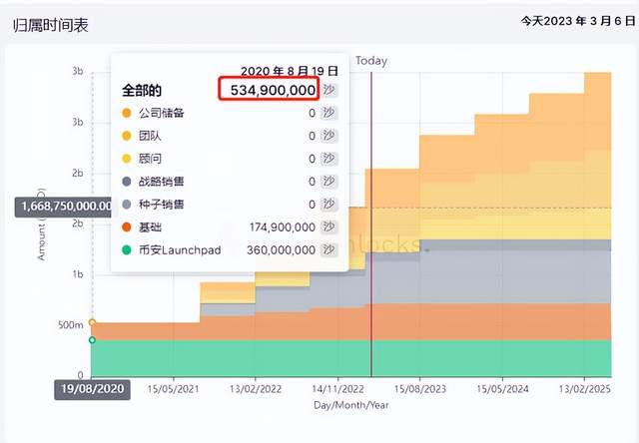Click the green 币安Launchpad legend dot
Image resolution: width=639 pixels, height=443 pixels.
pos(126,250)
